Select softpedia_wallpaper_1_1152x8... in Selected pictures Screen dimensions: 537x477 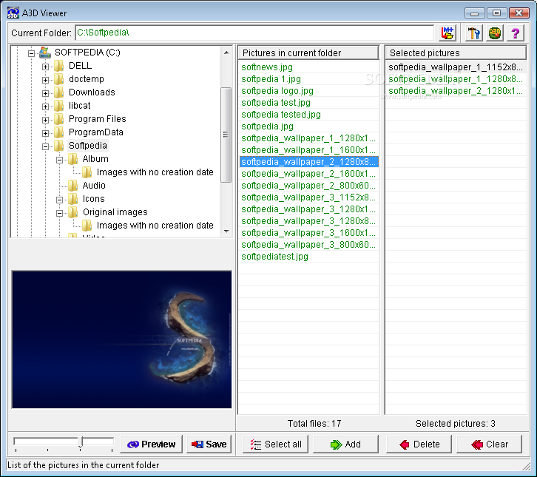pos(456,67)
